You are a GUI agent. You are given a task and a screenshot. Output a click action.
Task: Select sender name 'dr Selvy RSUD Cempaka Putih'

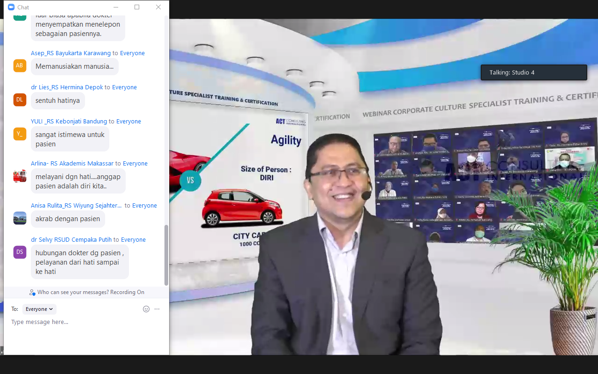pos(71,240)
